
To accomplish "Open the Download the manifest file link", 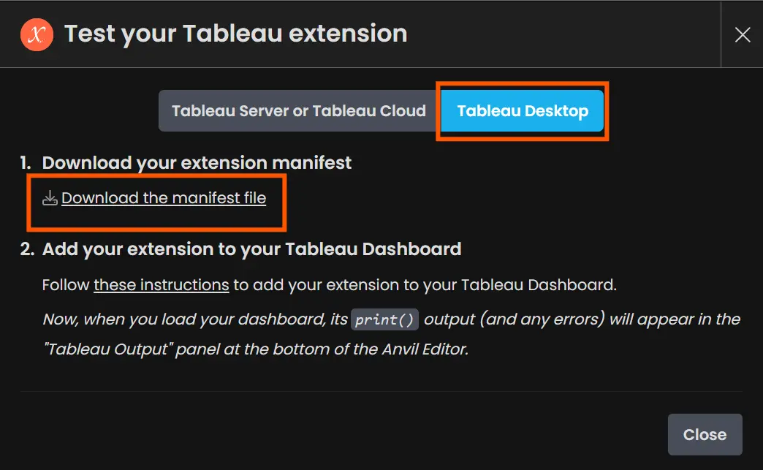I will pyautogui.click(x=164, y=198).
